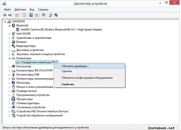Image resolution: width=181 pixels, height=130 pixels.
Task: Open the Действие menu
Action: tap(20, 10)
